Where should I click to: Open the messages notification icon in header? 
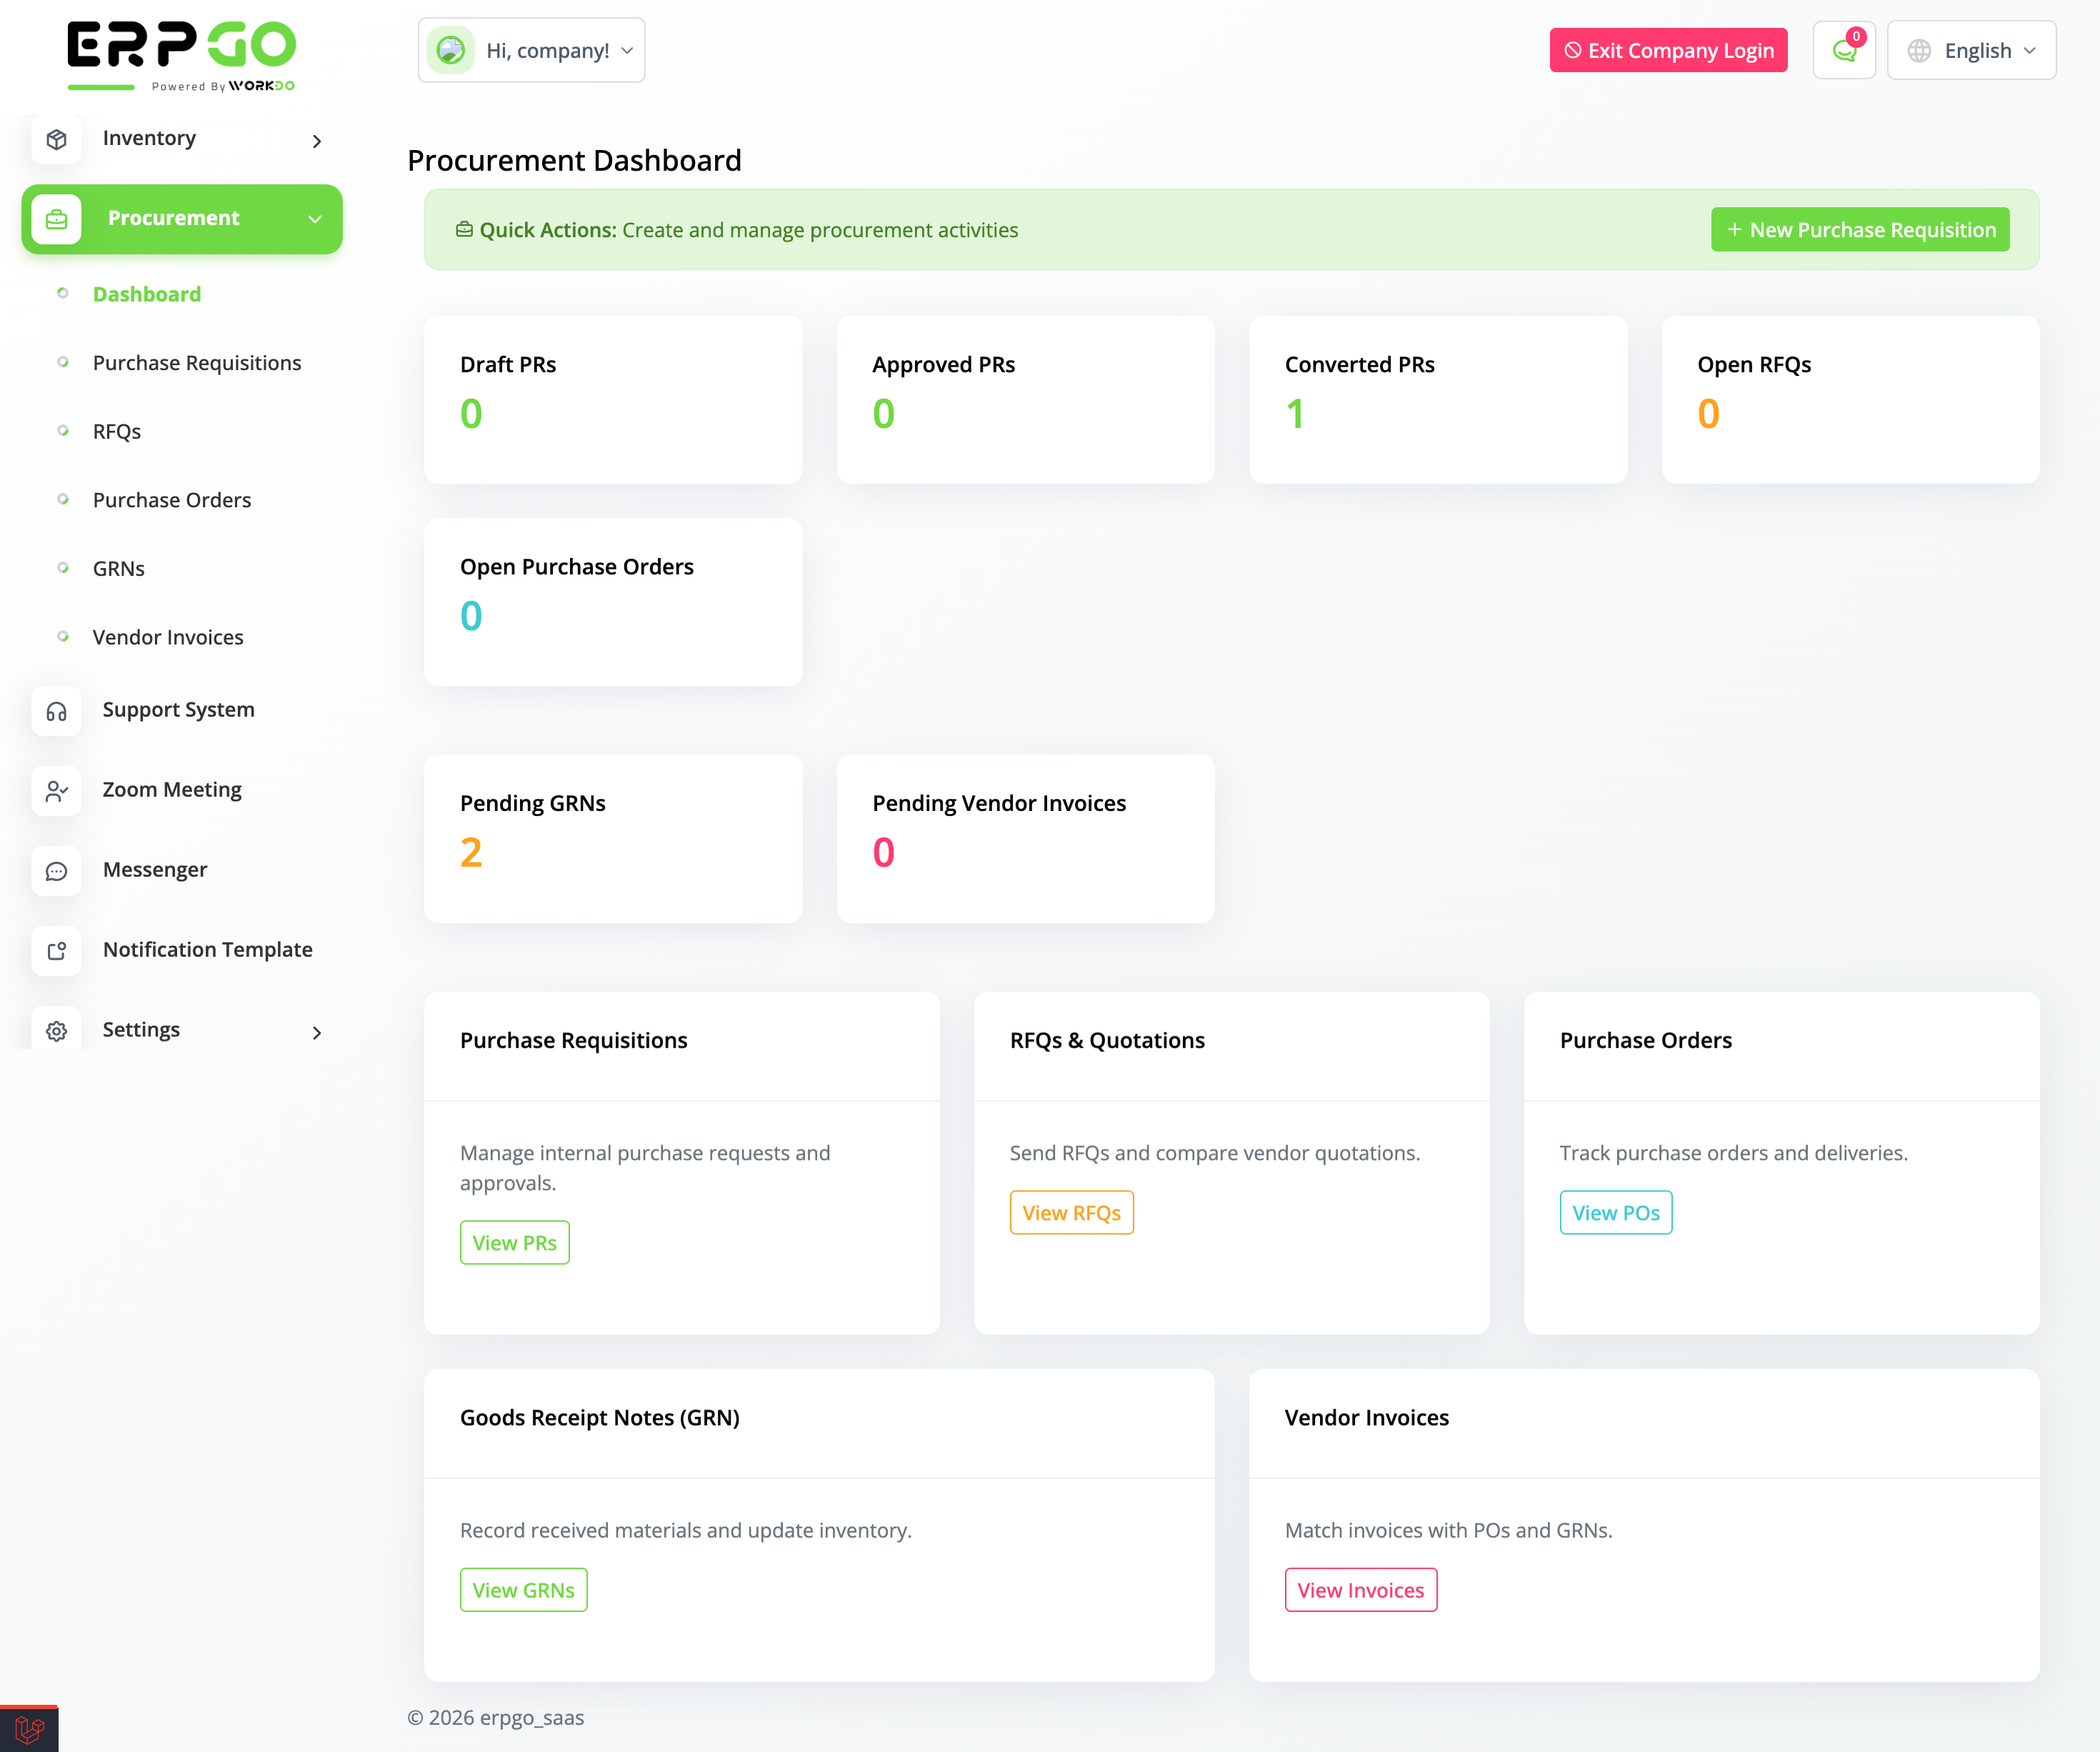[x=1844, y=50]
